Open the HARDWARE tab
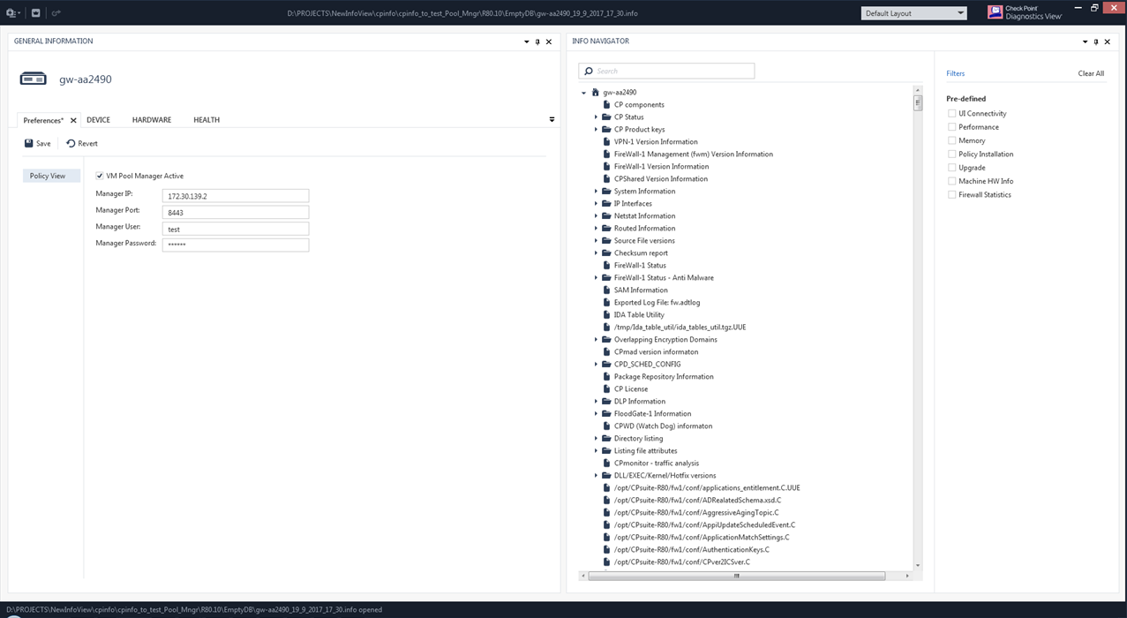The image size is (1127, 618). point(152,120)
